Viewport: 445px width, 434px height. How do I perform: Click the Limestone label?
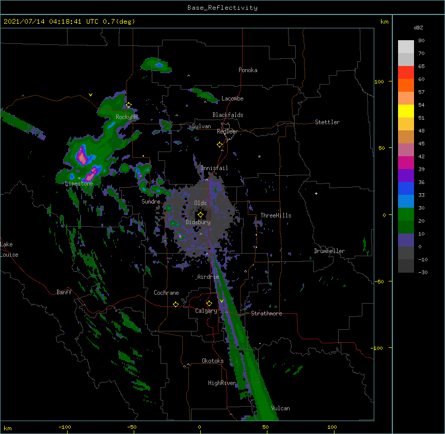click(x=79, y=183)
